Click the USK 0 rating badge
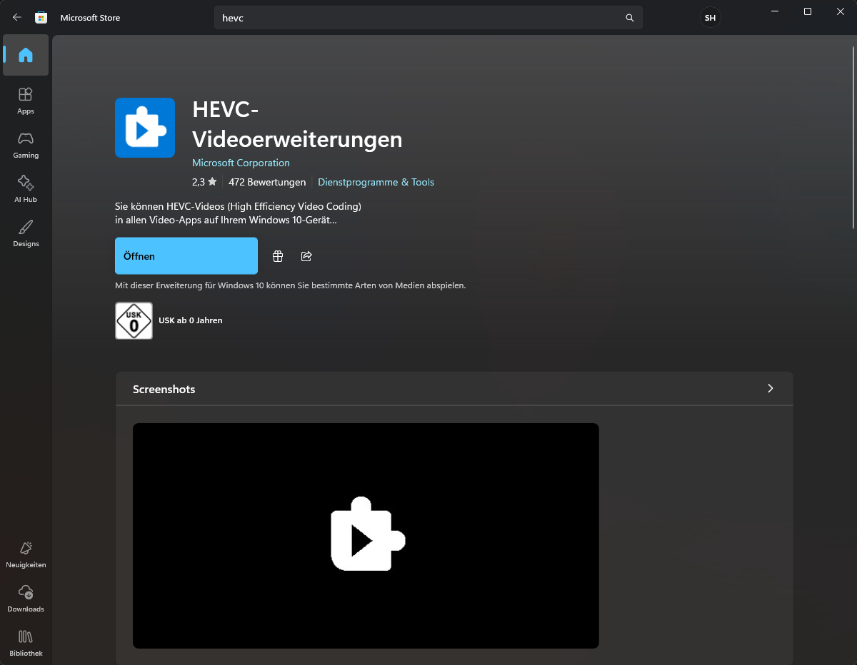 pyautogui.click(x=134, y=321)
